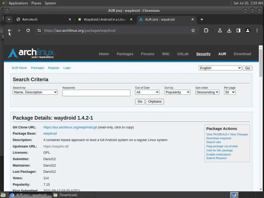Close the Waydroid tab

131,20
